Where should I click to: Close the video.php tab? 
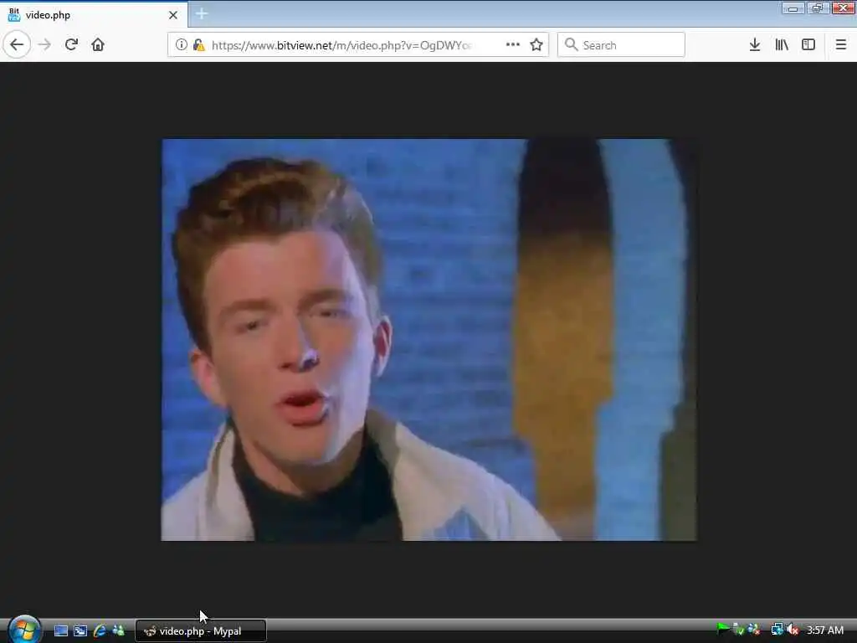tap(173, 15)
